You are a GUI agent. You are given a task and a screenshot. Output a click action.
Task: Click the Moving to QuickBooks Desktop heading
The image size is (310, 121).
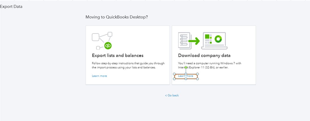[116, 17]
